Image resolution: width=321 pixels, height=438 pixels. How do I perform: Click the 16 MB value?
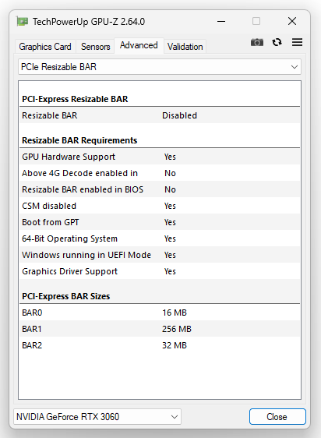pos(175,313)
